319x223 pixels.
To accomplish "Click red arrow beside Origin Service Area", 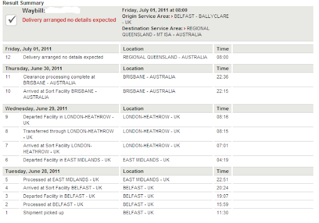I will (x=172, y=16).
